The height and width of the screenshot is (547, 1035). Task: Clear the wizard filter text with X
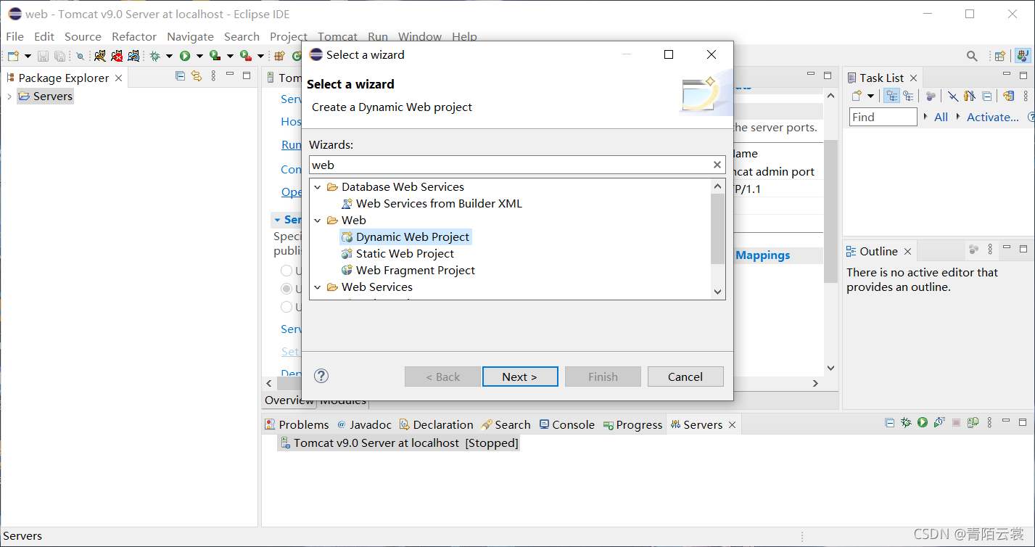(x=717, y=165)
